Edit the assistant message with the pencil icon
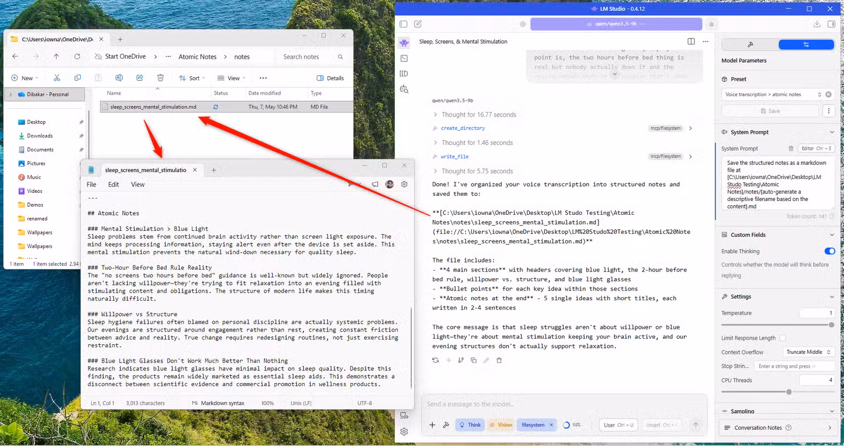 (x=486, y=360)
